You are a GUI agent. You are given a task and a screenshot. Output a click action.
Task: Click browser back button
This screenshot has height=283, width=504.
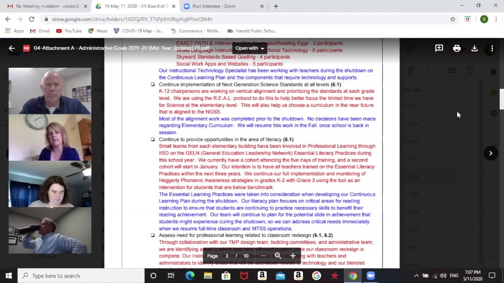click(x=8, y=19)
